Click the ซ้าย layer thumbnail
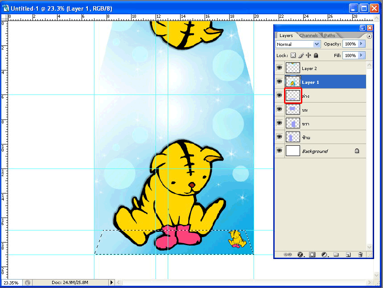 pos(292,137)
